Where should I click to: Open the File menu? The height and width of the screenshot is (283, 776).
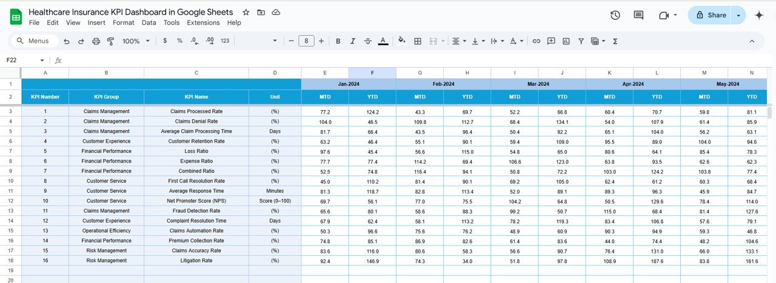click(x=34, y=23)
